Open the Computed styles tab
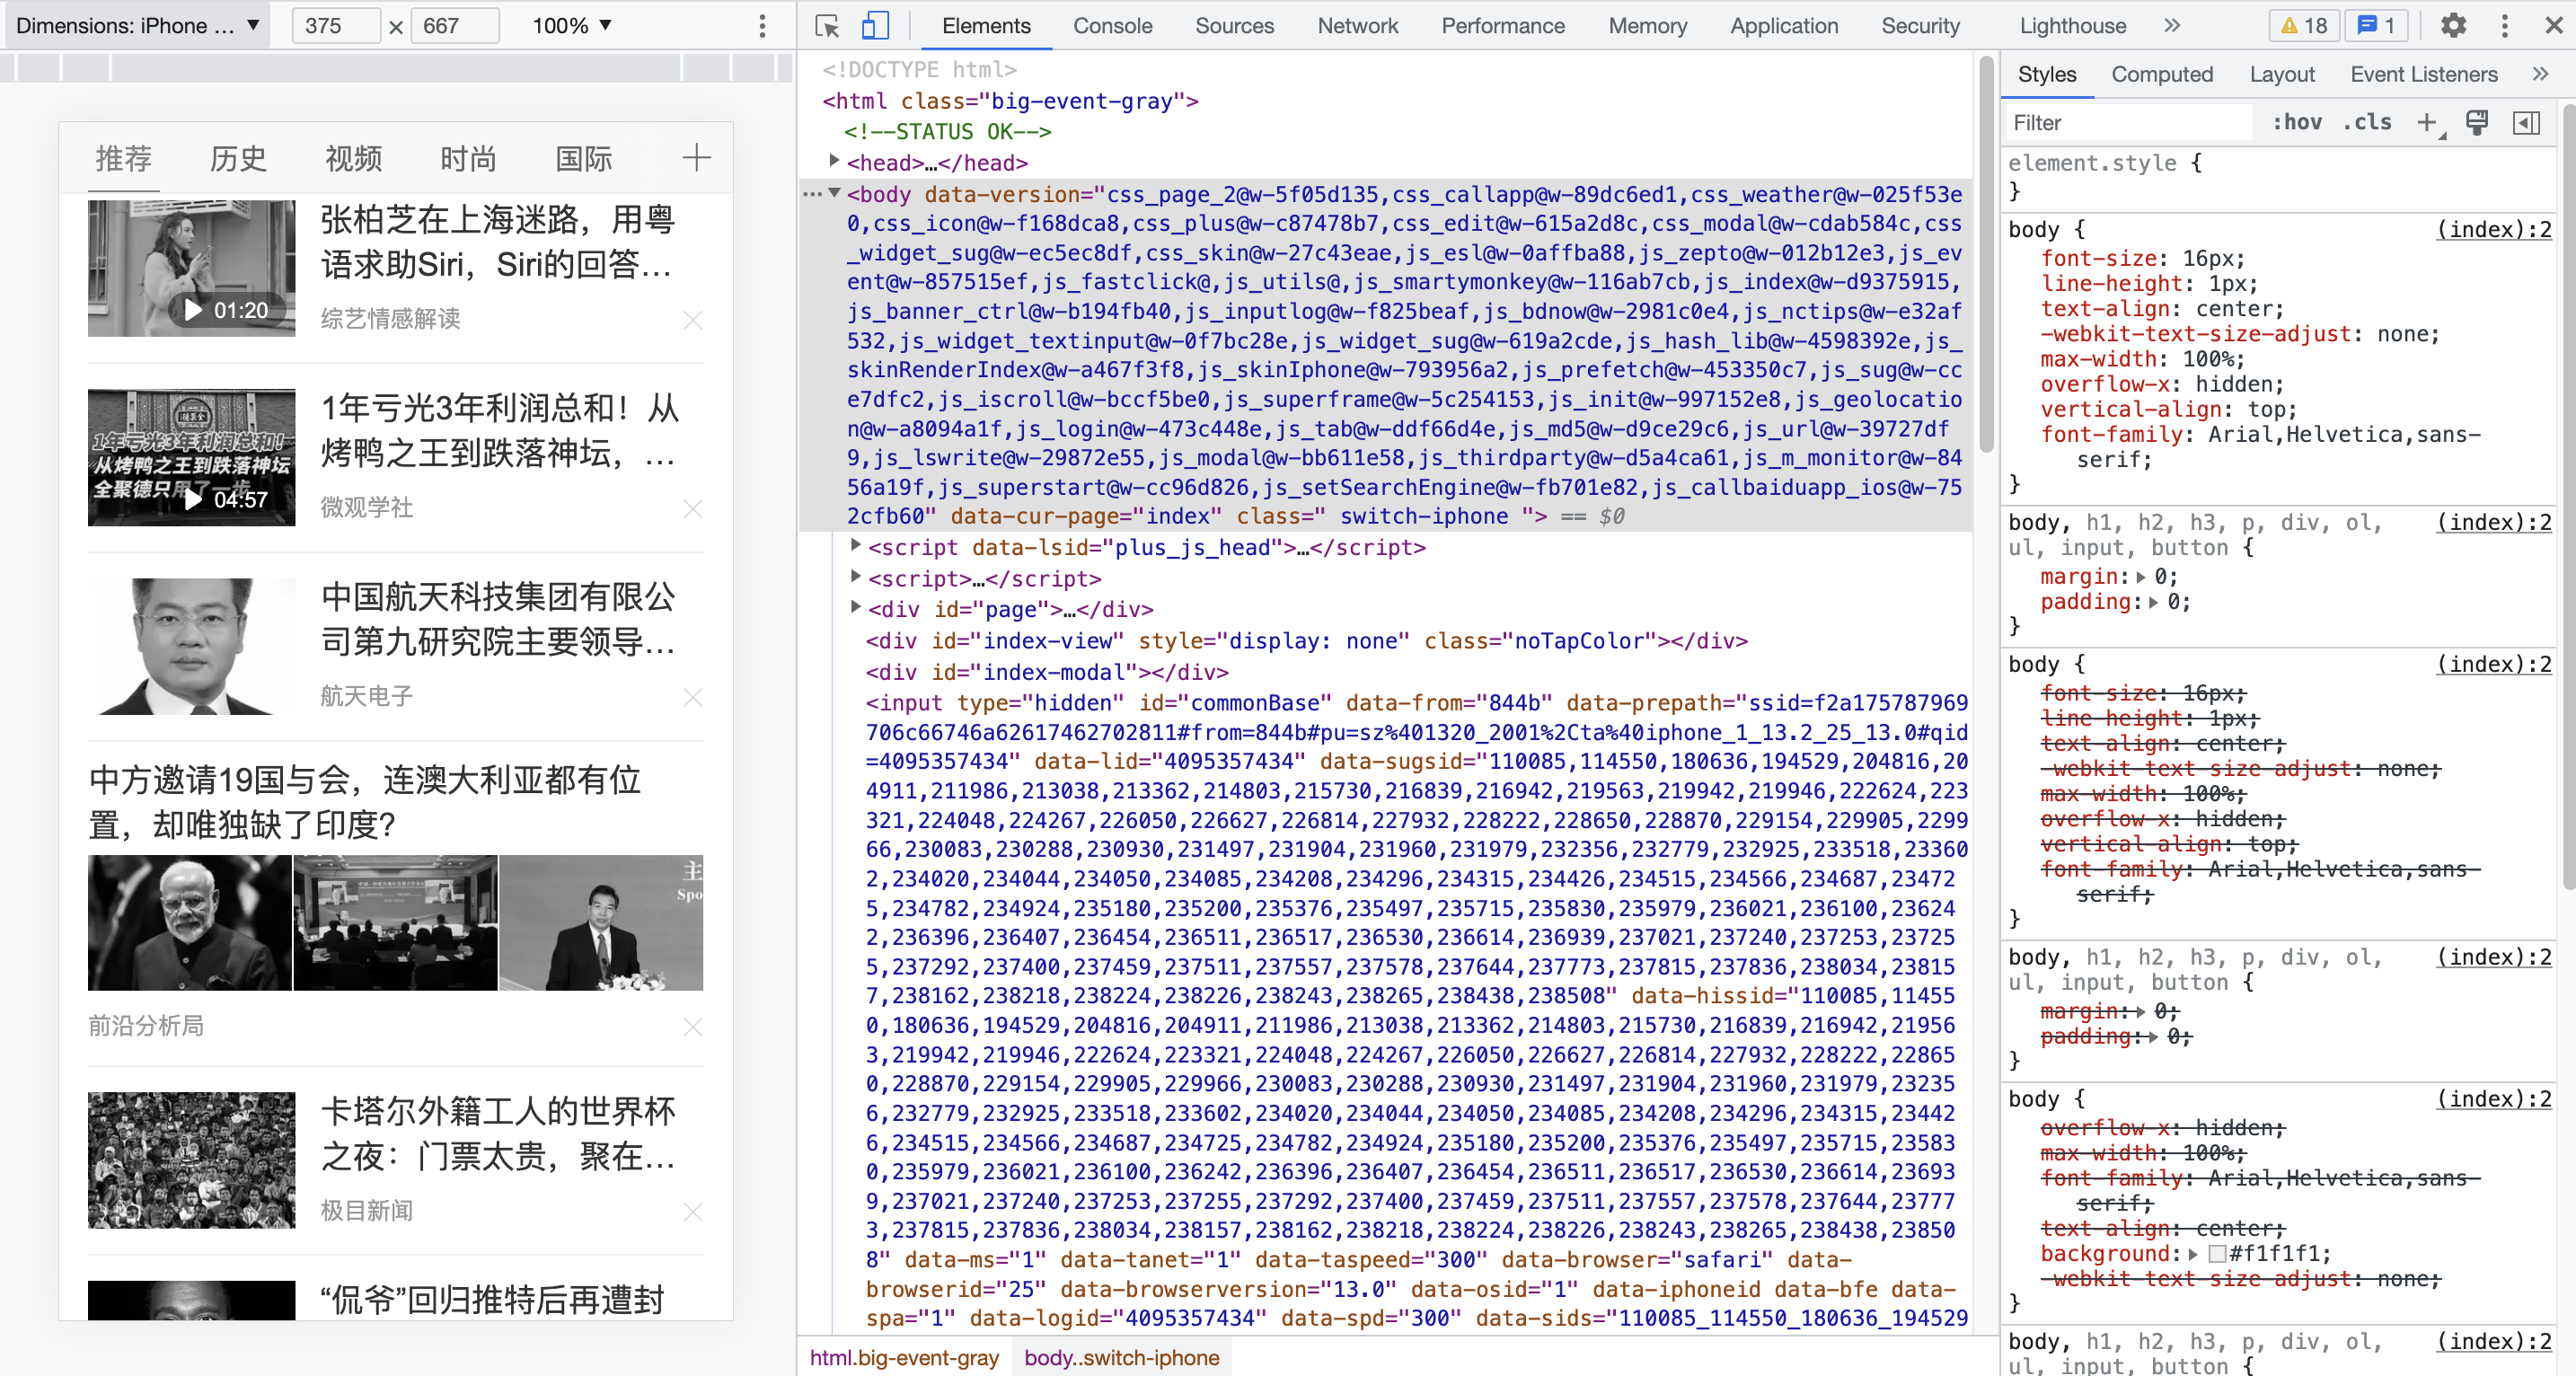This screenshot has width=2576, height=1376. pos(2161,74)
